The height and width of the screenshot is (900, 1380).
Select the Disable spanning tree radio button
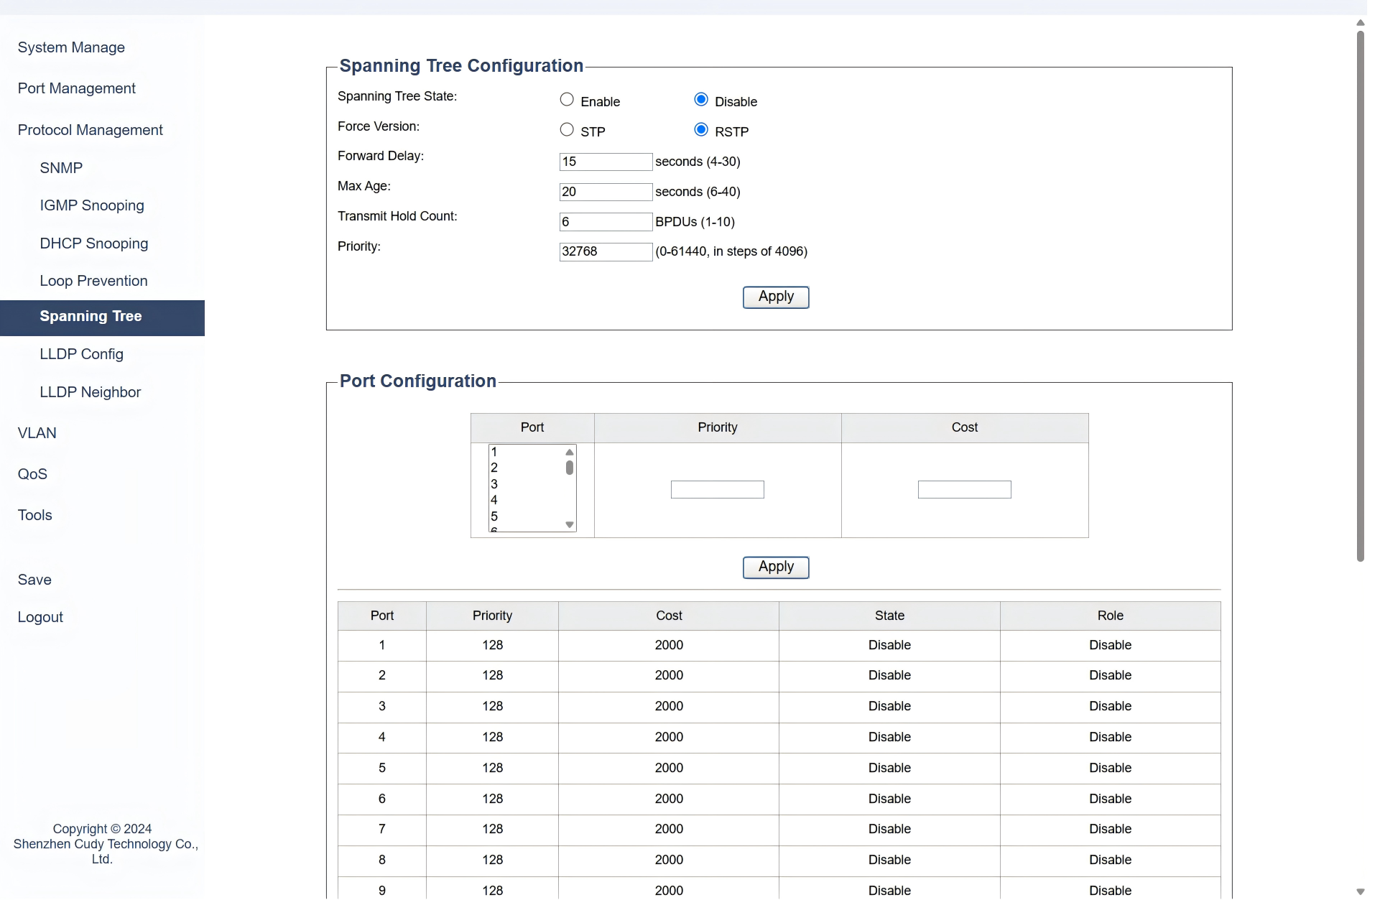pos(701,100)
